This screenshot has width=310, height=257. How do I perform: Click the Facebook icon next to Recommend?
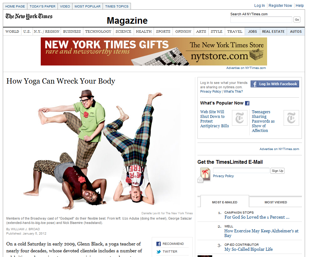[x=158, y=244]
